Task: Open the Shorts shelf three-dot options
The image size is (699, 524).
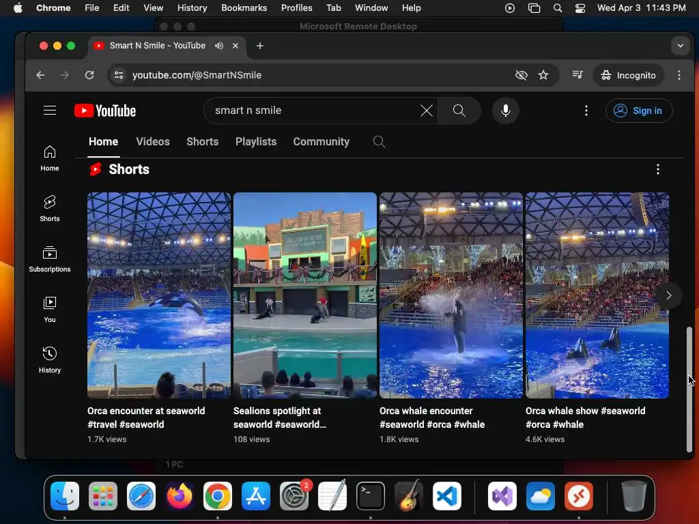Action: 657,169
